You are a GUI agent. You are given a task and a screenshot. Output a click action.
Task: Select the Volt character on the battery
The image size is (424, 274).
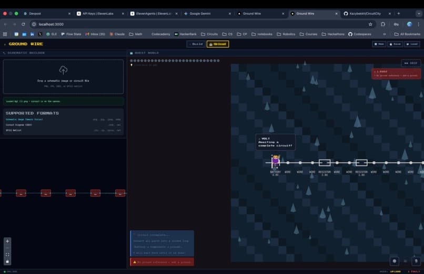[275, 161]
